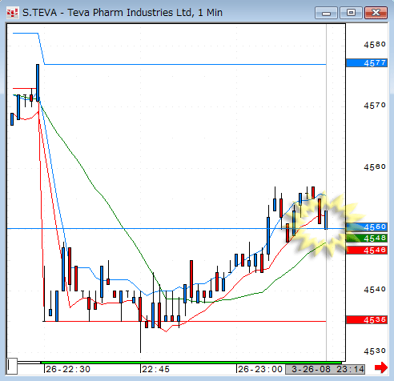Select the blue 4577 price label
This screenshot has height=381, width=394.
367,63
